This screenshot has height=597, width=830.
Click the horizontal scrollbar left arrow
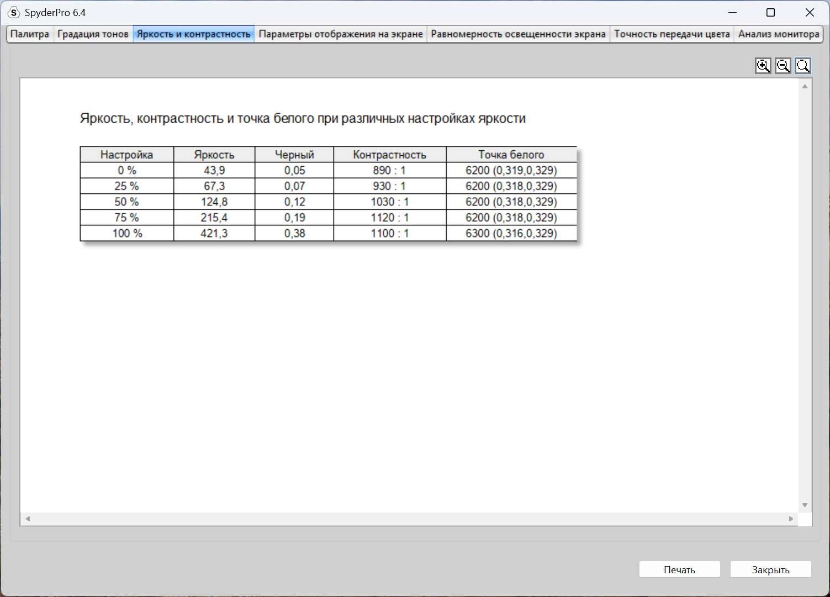point(28,519)
